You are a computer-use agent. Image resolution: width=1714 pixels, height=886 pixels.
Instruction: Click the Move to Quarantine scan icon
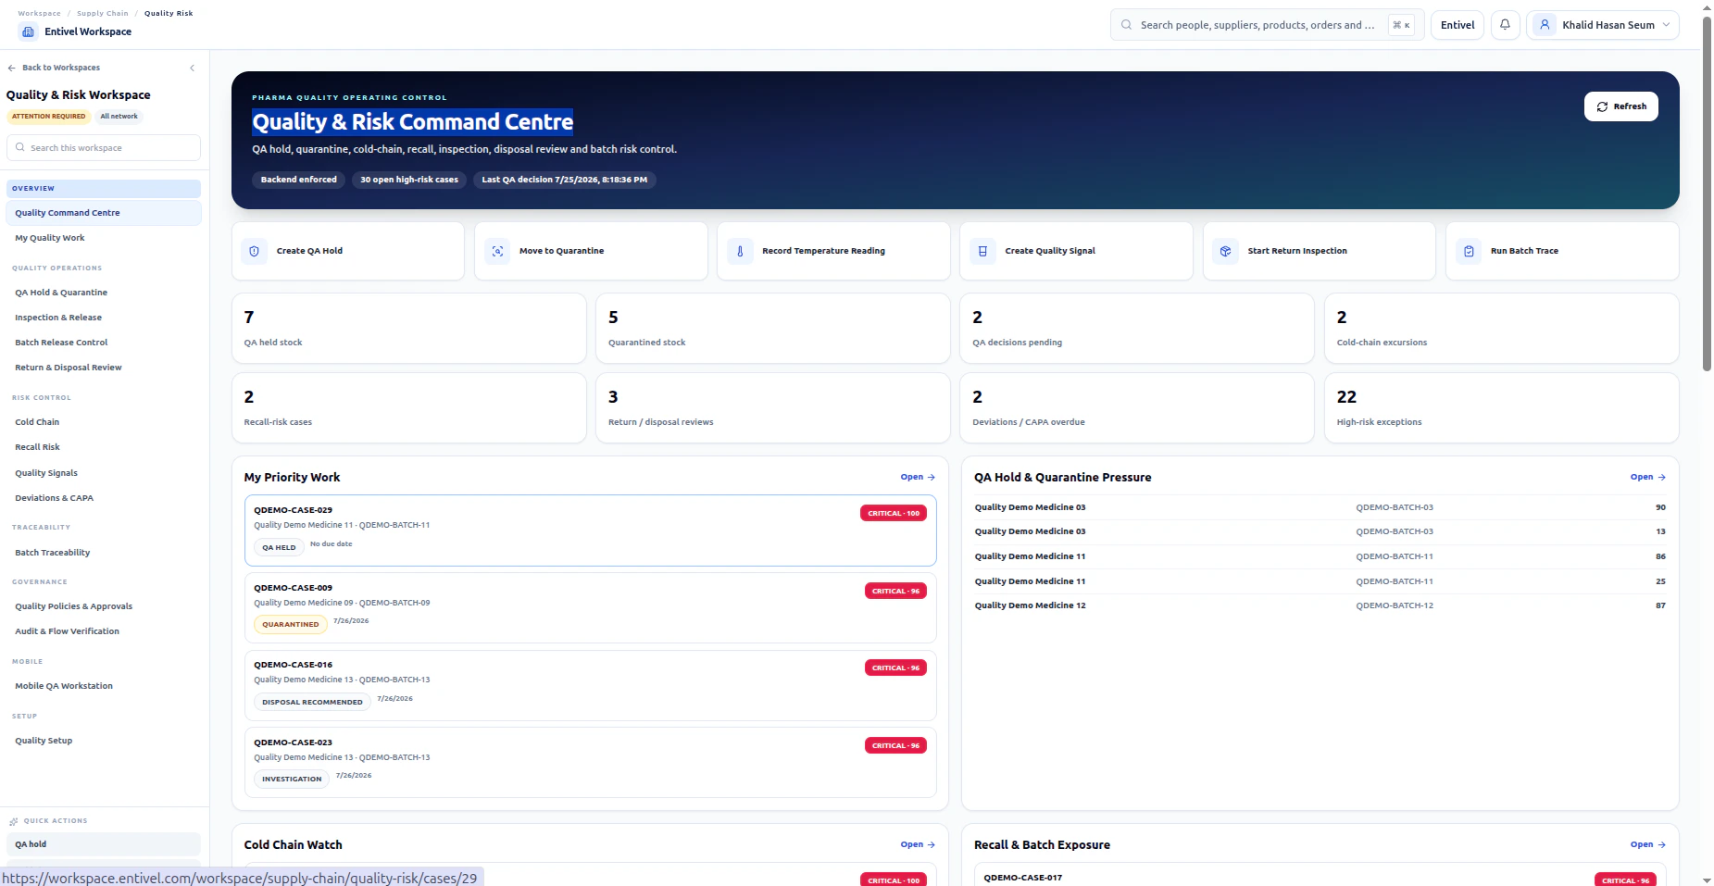(497, 251)
